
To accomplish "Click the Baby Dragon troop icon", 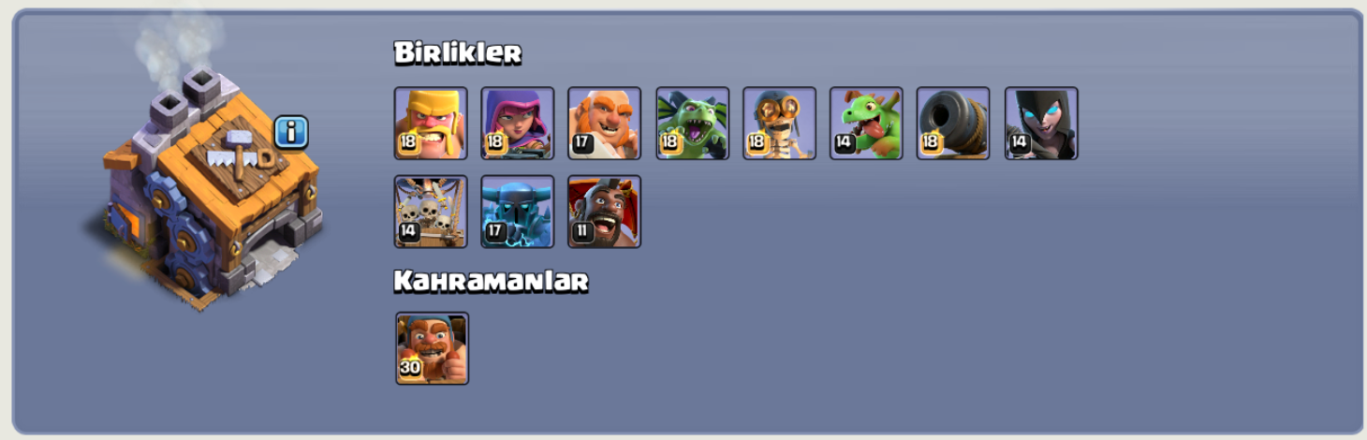I will tap(867, 124).
